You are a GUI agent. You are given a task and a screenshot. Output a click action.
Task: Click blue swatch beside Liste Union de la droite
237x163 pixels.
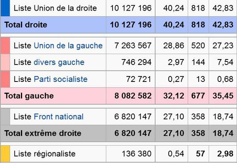[x=5, y=8]
